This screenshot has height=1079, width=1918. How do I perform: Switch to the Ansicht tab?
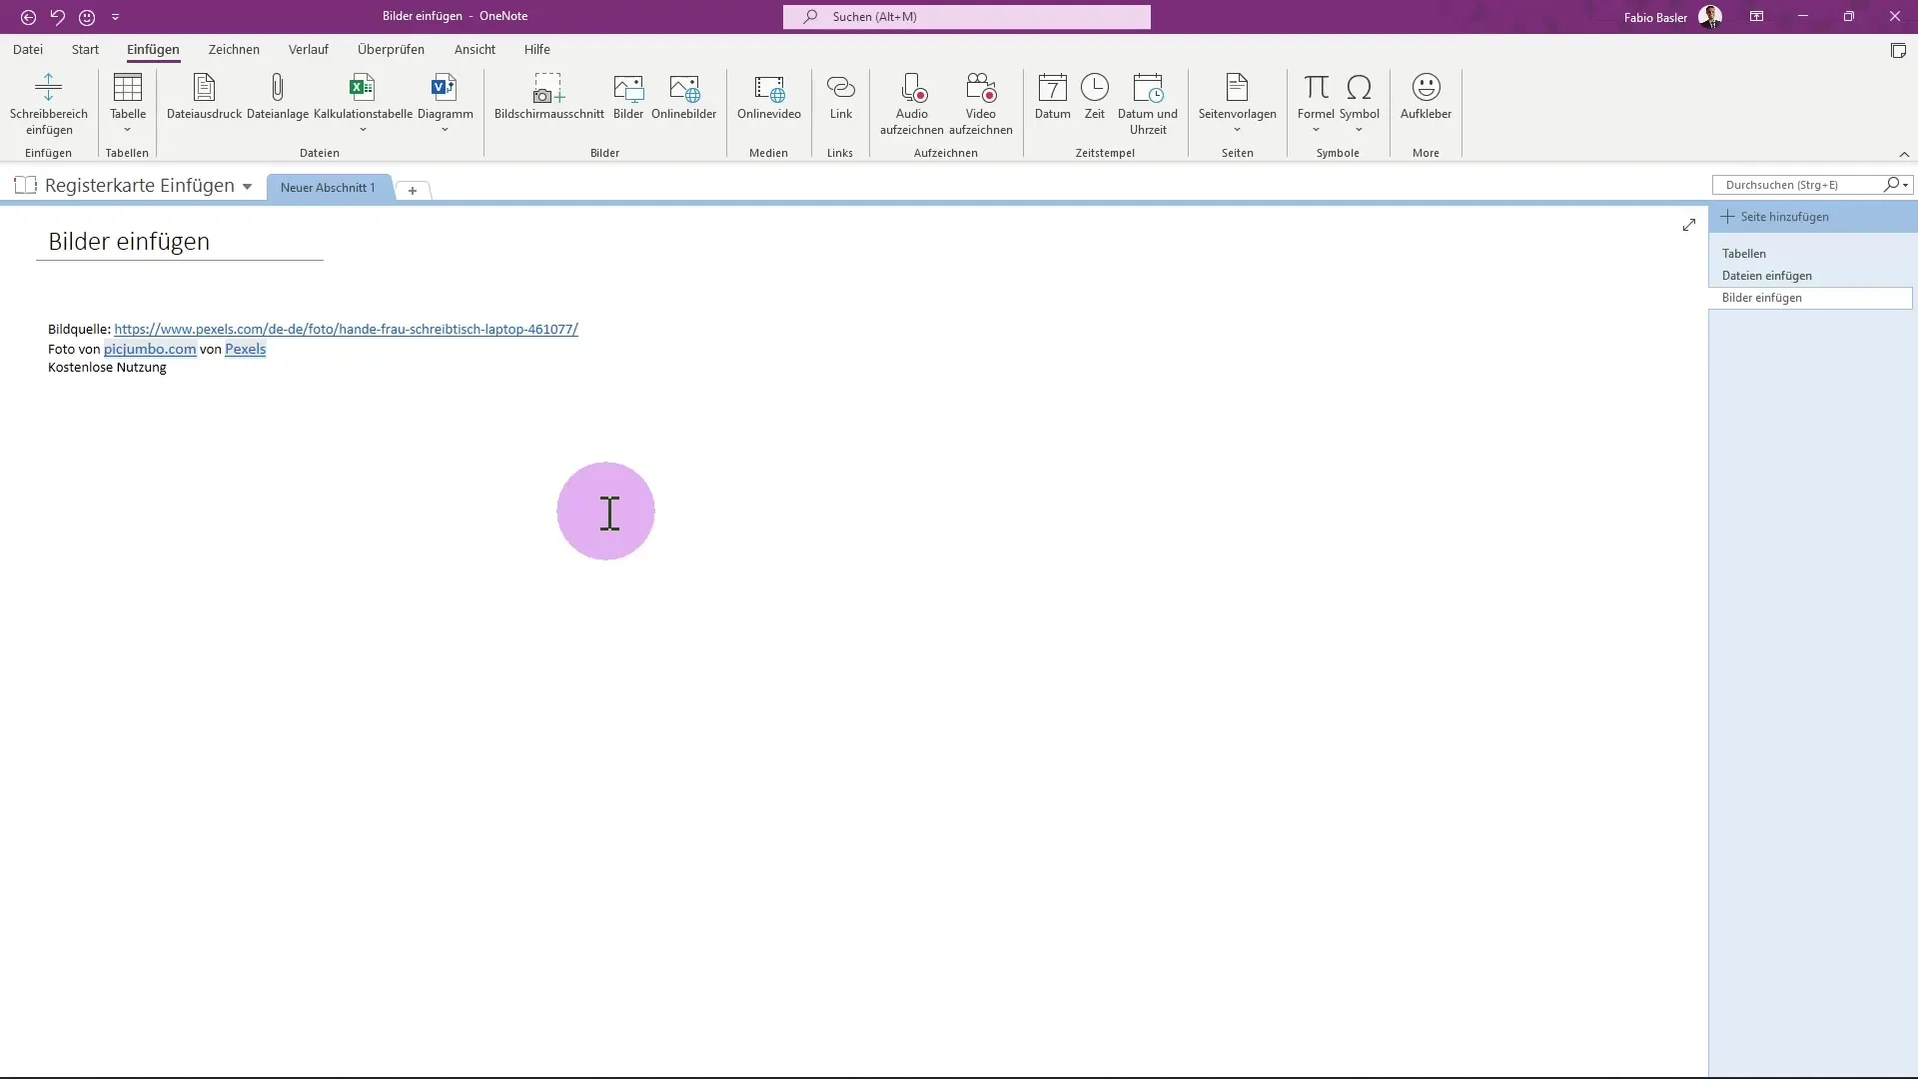tap(475, 49)
